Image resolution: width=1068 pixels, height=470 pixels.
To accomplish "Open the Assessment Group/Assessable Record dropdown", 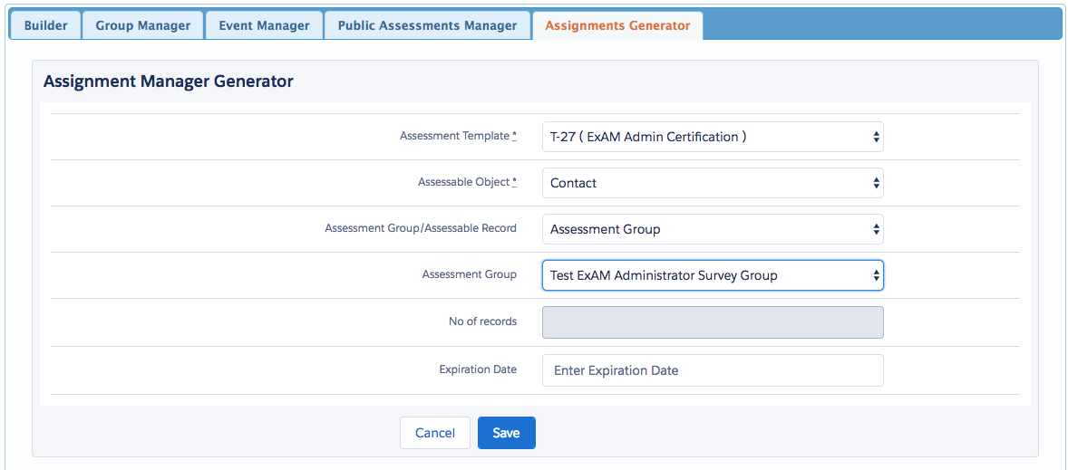I will coord(713,229).
